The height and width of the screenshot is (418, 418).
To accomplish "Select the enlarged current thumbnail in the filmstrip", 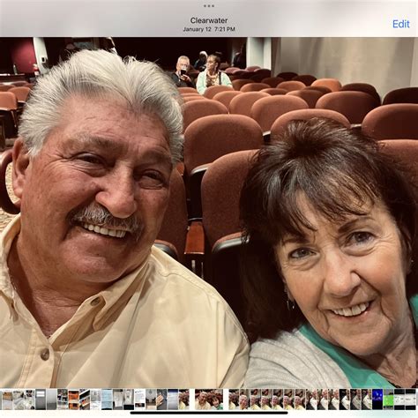I will click(x=209, y=399).
